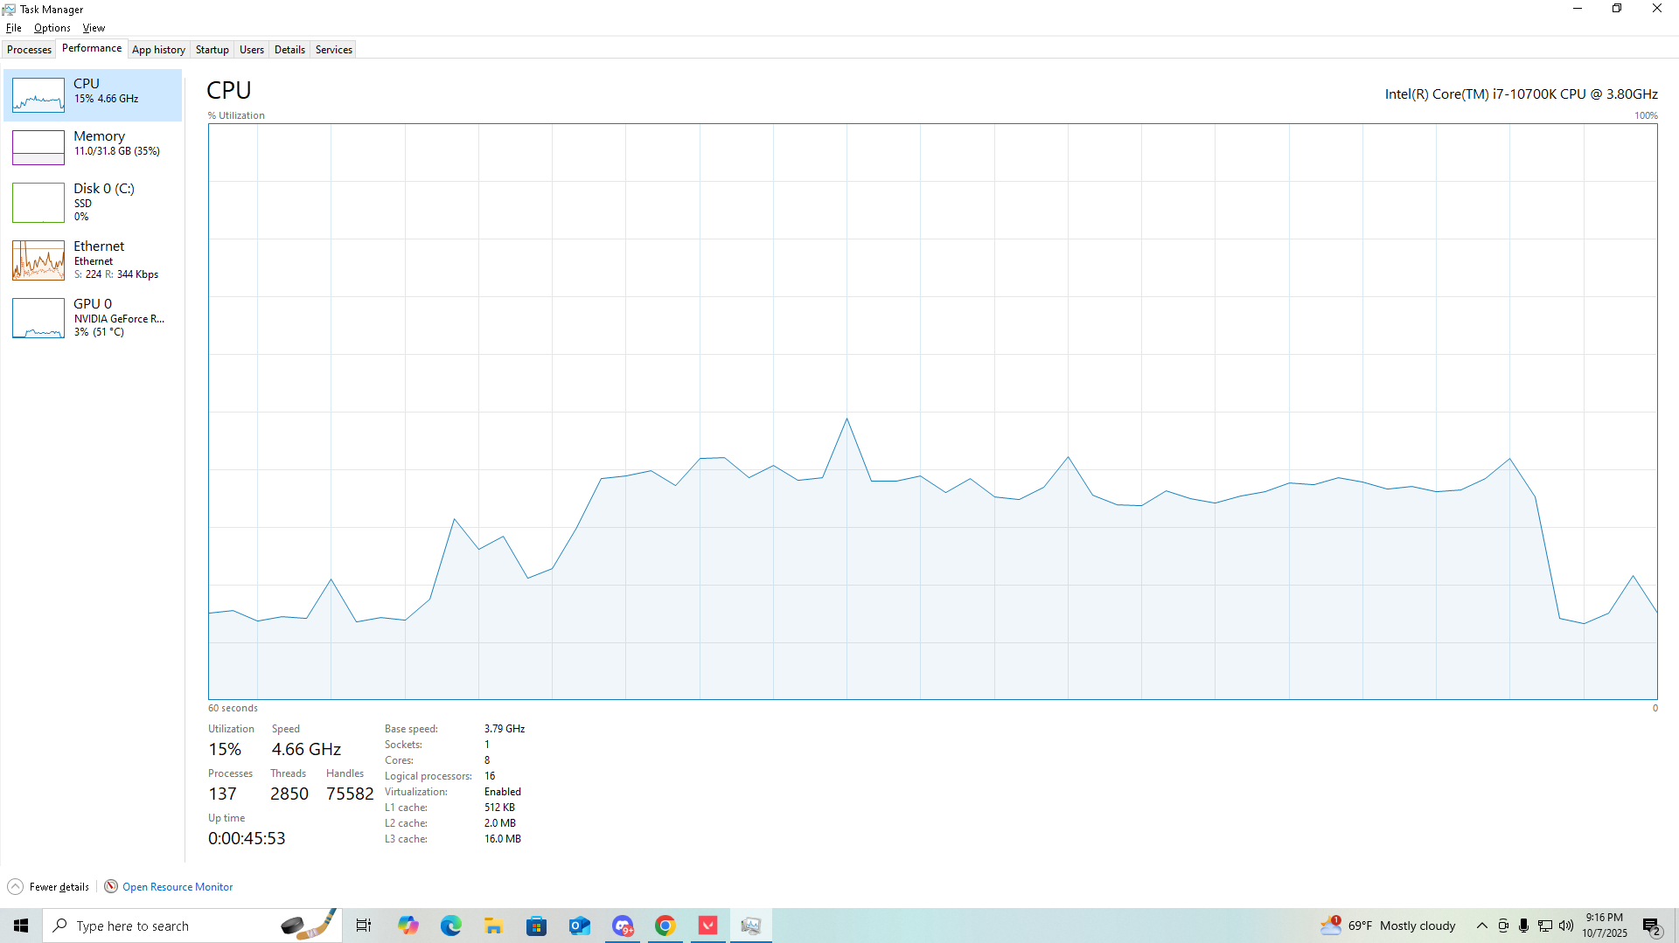This screenshot has height=943, width=1679.
Task: Click the L1 cache value 512 KB
Action: point(499,808)
